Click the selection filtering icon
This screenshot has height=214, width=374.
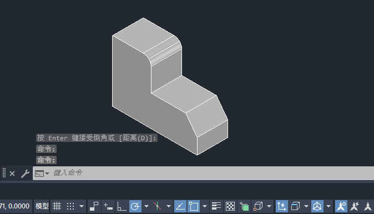pyautogui.click(x=295, y=206)
